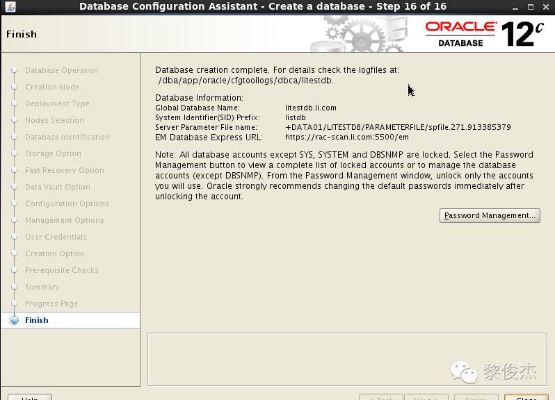Click the global database name litestdb.li.com
This screenshot has width=555, height=400.
tap(311, 108)
